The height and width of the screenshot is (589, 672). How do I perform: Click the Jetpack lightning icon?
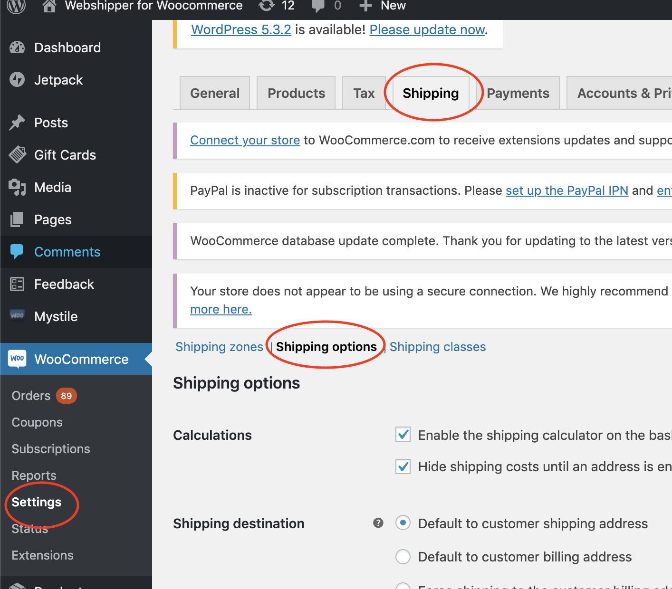17,80
